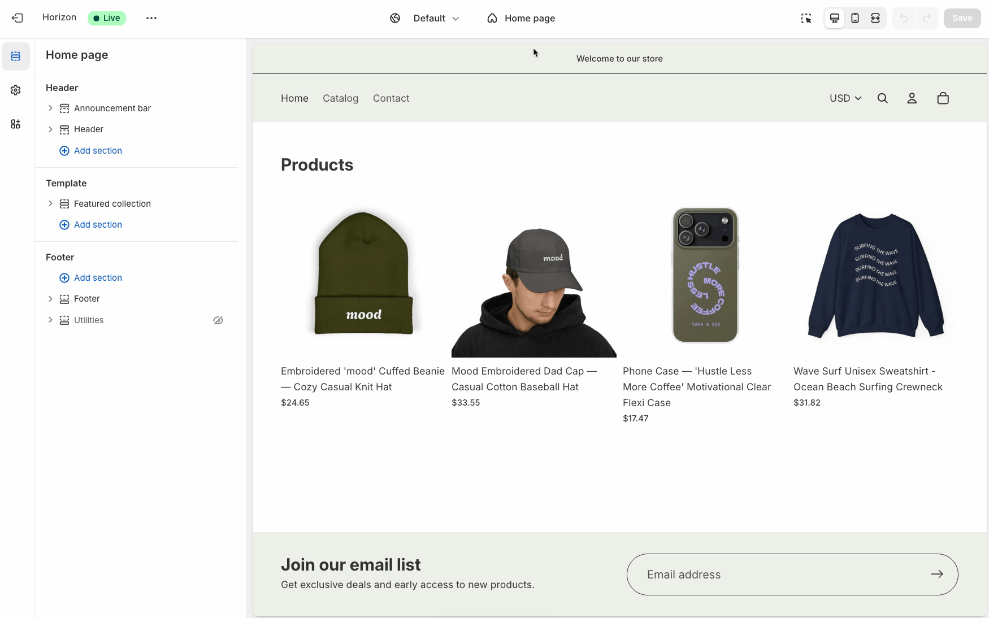989x618 pixels.
Task: Open the Default template selector dropdown
Action: pos(436,18)
